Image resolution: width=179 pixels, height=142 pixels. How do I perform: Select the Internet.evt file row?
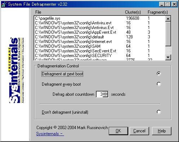tap(100, 42)
